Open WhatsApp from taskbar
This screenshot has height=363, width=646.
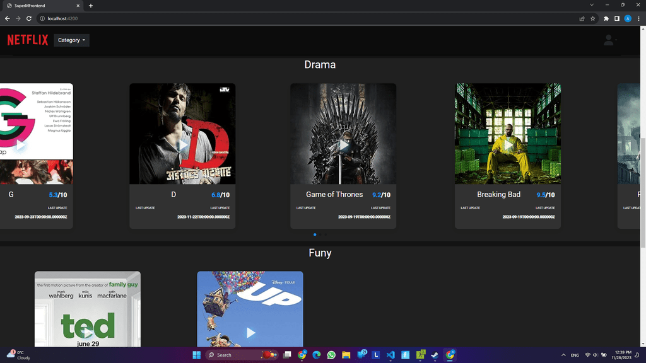tap(331, 355)
